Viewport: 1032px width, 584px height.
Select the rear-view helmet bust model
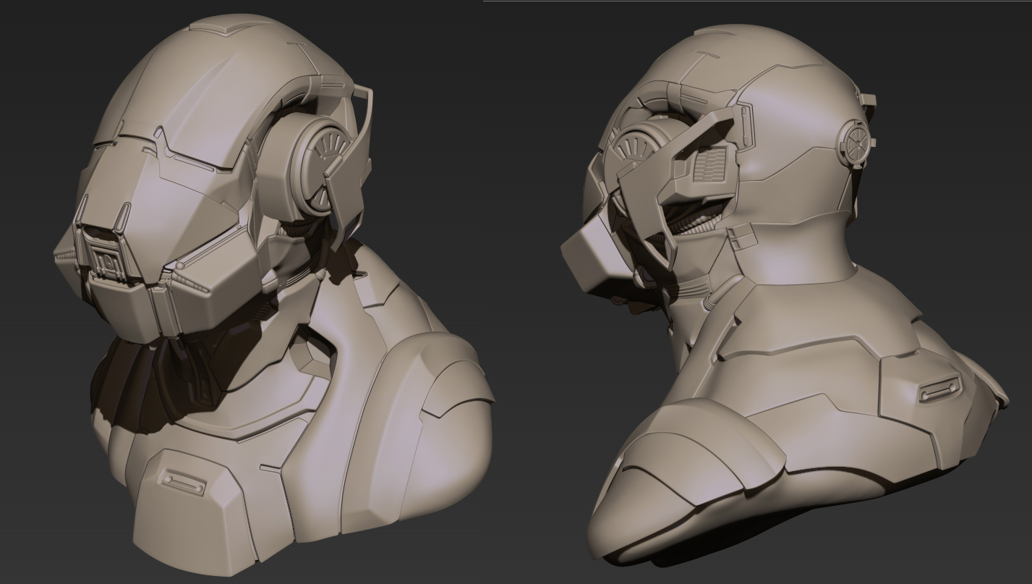pyautogui.click(x=785, y=297)
